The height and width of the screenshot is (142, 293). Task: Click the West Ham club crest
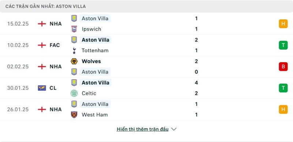pyautogui.click(x=74, y=115)
